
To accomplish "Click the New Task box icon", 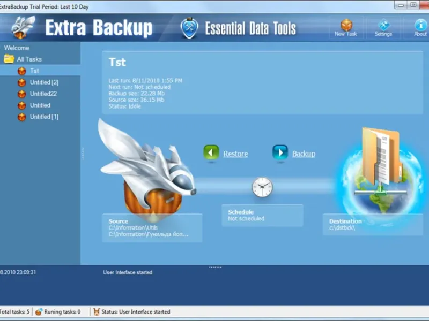I will point(346,25).
